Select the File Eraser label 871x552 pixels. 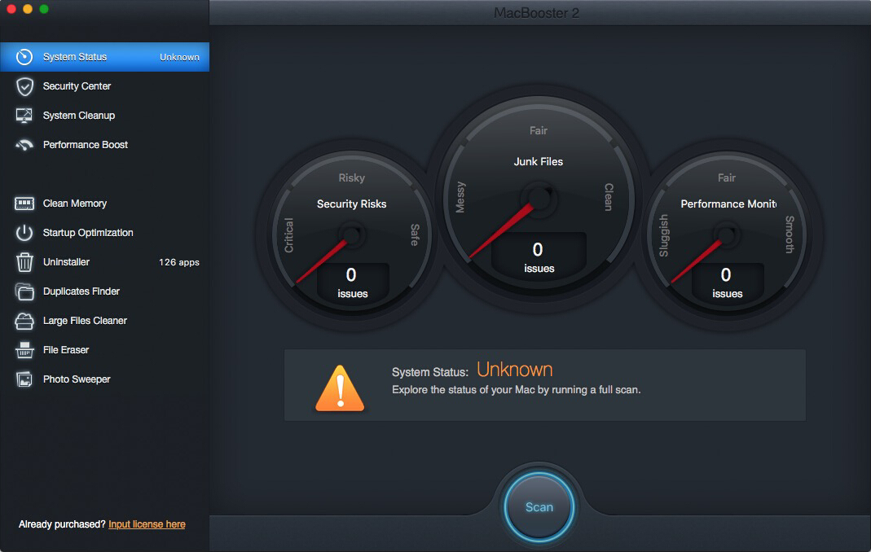65,350
